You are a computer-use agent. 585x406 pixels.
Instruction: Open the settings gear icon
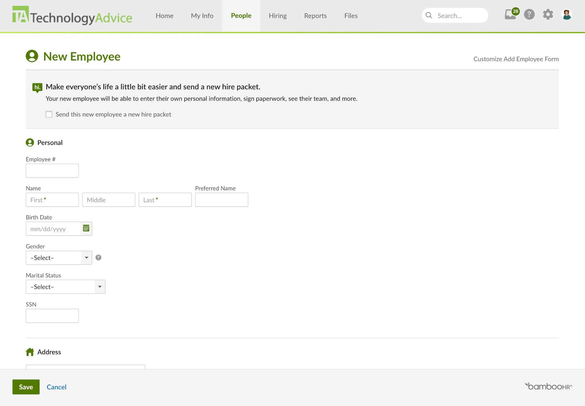[x=548, y=14]
